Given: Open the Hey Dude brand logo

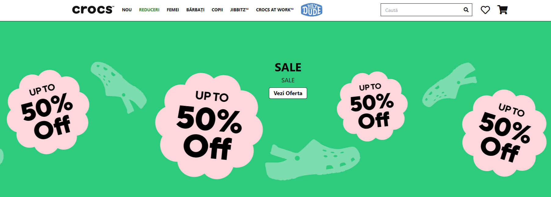Looking at the screenshot, I should (311, 10).
